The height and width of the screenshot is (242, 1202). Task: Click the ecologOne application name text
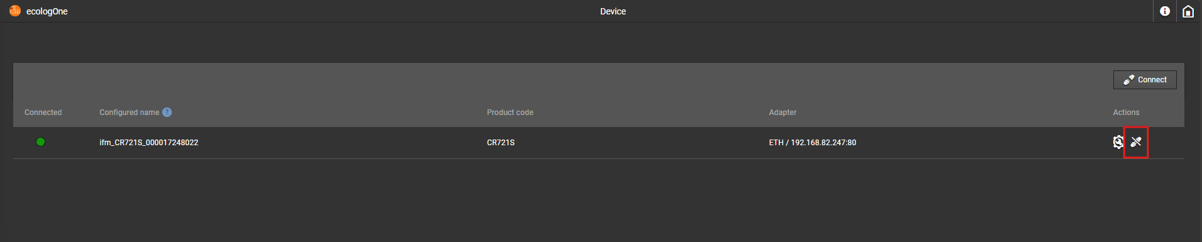pyautogui.click(x=47, y=11)
